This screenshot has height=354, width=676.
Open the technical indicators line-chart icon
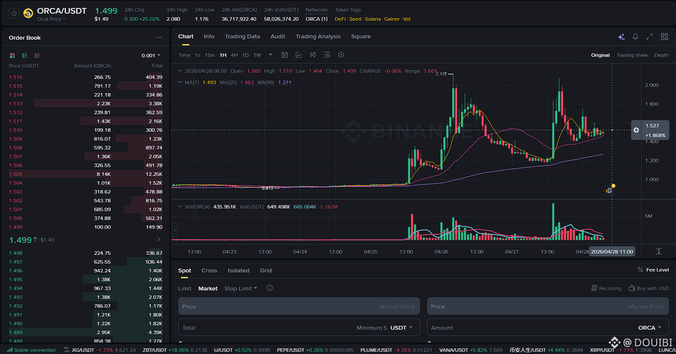[299, 55]
